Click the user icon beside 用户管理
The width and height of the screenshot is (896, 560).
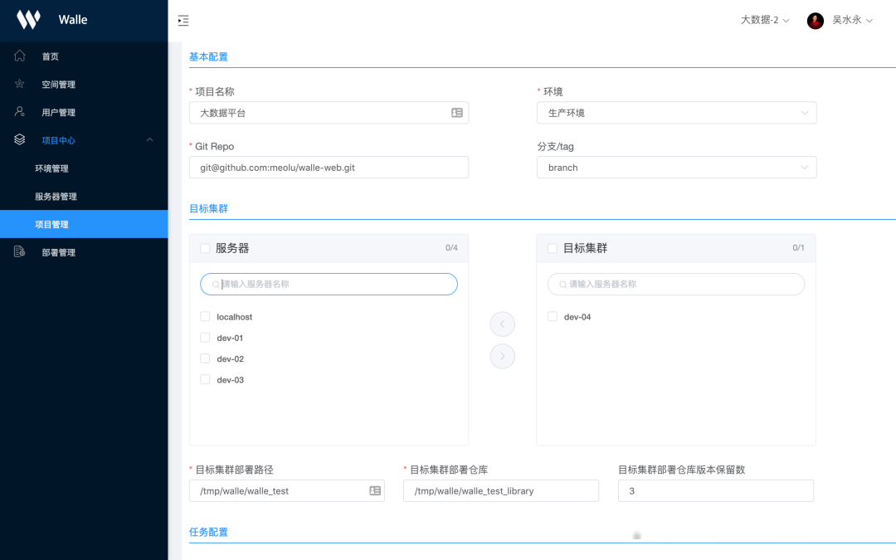[x=20, y=112]
